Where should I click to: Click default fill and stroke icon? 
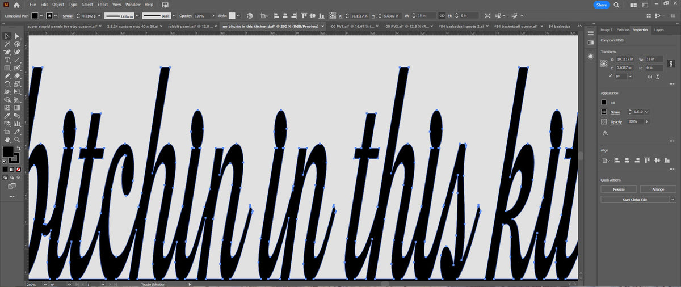coord(5,162)
